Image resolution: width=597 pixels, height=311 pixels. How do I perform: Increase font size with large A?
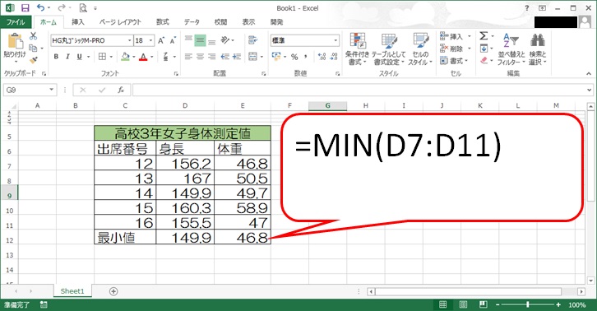coord(160,40)
